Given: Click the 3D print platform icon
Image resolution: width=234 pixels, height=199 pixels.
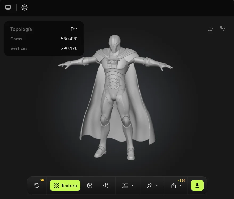Looking at the screenshot, I should [125, 185].
